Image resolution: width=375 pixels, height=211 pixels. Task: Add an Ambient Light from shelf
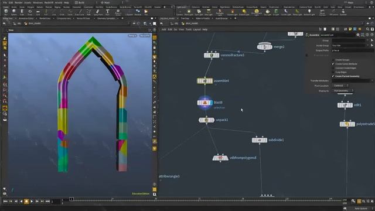tap(309, 12)
